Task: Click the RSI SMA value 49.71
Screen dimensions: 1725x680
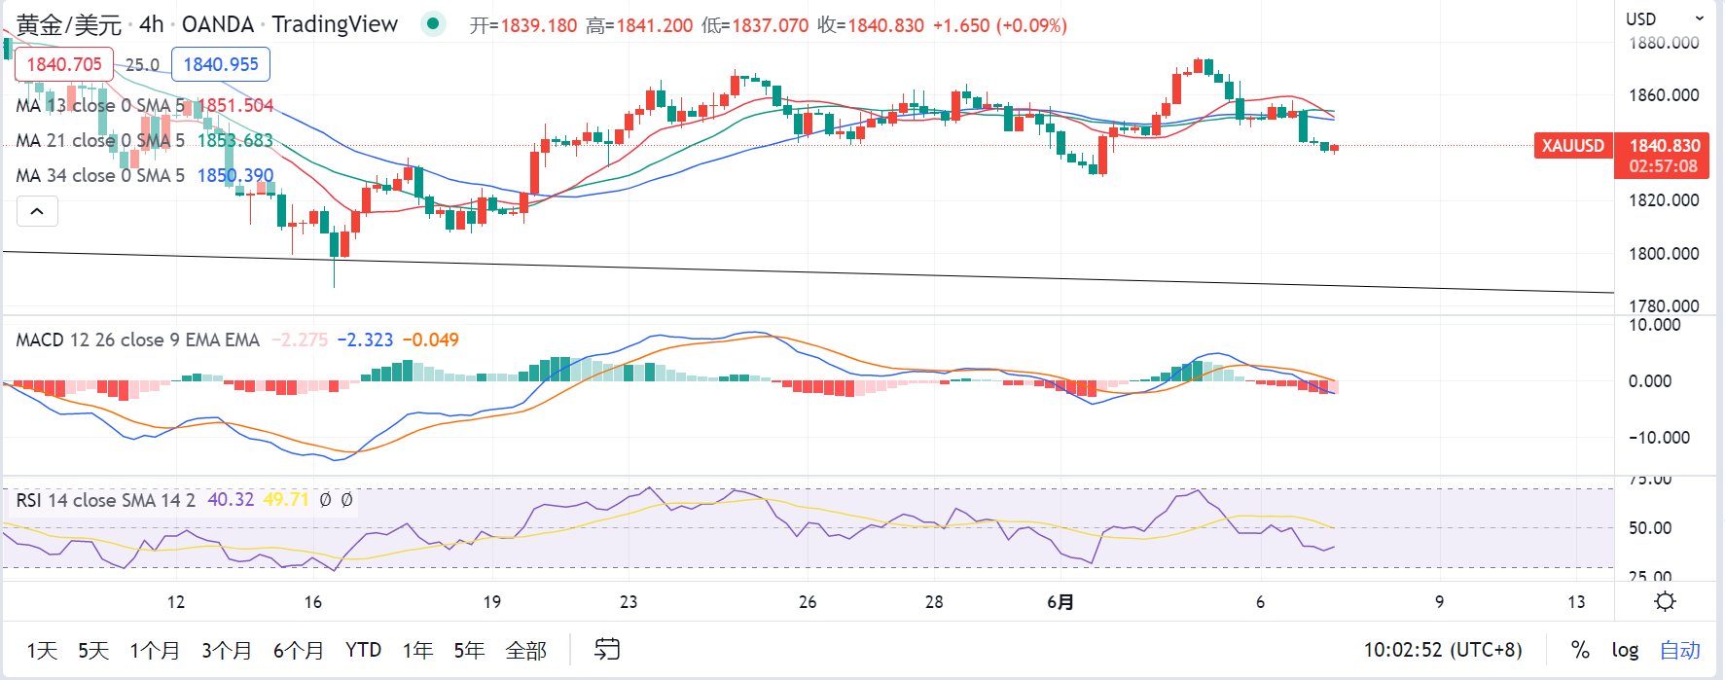Action: point(286,500)
